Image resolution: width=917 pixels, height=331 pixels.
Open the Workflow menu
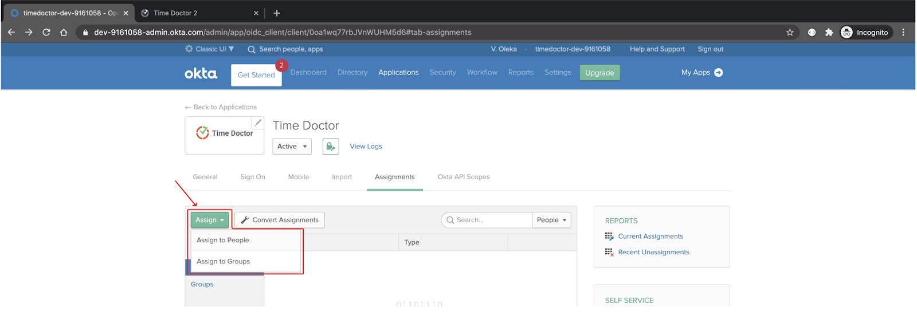click(x=482, y=72)
